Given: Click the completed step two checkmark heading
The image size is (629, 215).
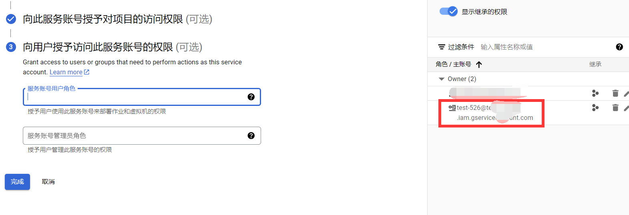Looking at the screenshot, I should click(x=11, y=19).
